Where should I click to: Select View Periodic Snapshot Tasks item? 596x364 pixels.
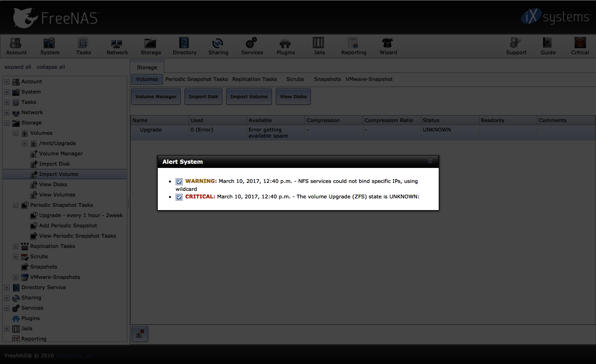77,236
